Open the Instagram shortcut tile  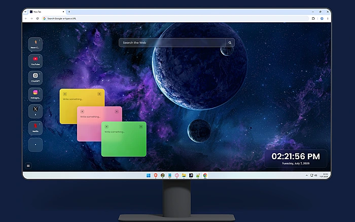coord(35,95)
